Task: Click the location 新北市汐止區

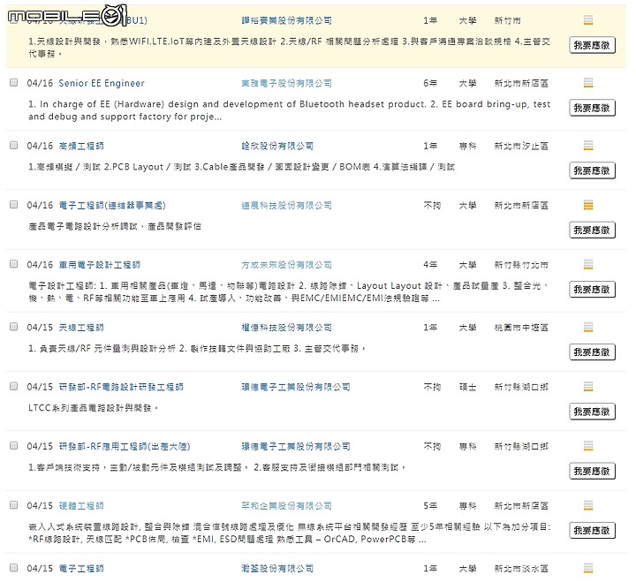Action: [521, 146]
